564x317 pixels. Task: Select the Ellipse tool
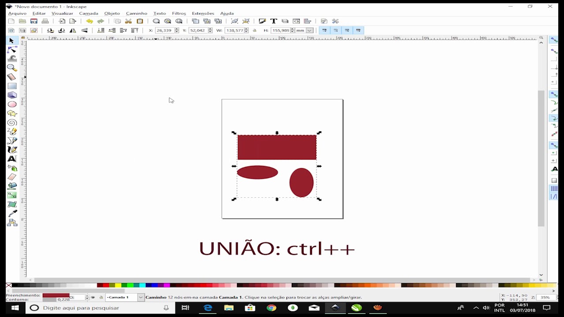pyautogui.click(x=12, y=104)
